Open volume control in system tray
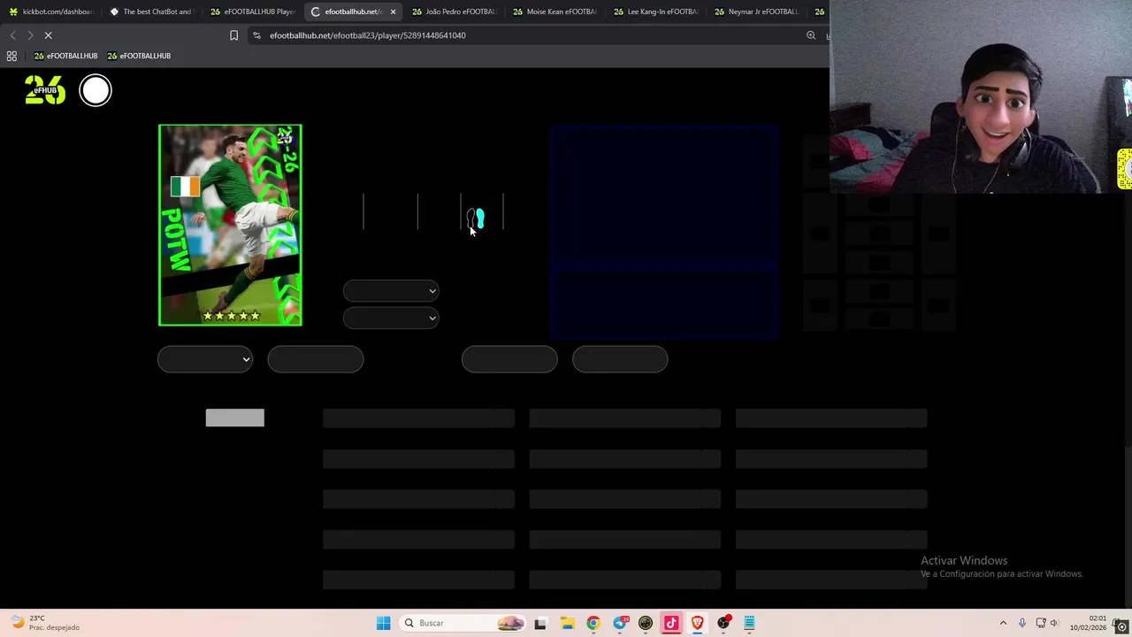The image size is (1132, 637). click(1054, 623)
